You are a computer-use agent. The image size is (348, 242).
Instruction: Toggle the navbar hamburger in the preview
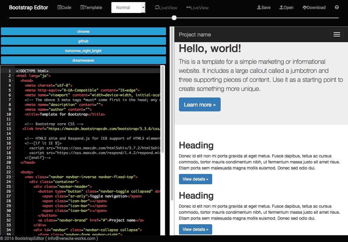click(x=337, y=34)
